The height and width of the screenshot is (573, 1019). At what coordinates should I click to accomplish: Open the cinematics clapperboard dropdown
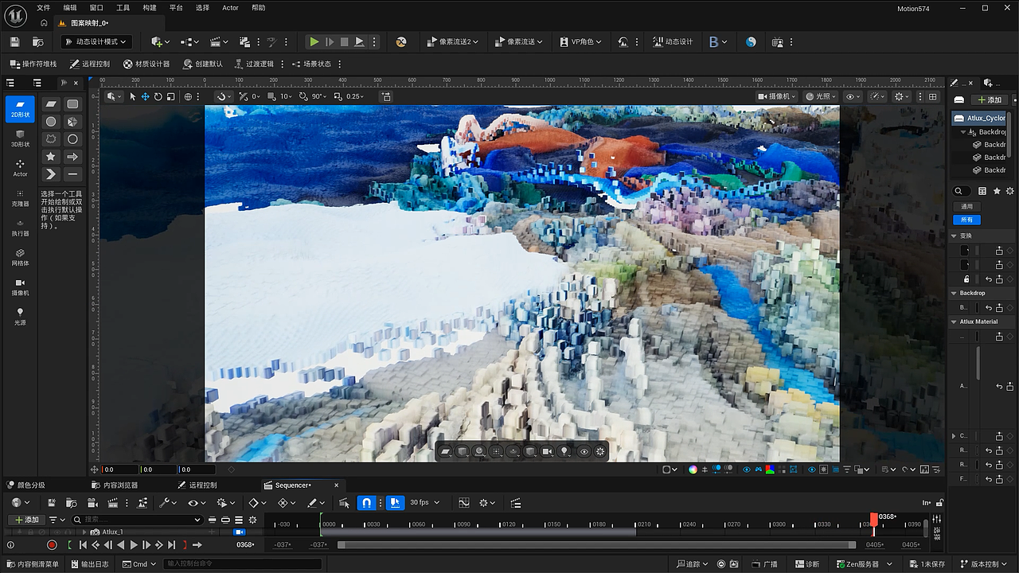[219, 41]
